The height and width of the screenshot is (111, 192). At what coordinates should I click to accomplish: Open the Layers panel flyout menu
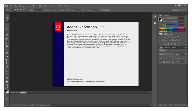tap(186, 48)
